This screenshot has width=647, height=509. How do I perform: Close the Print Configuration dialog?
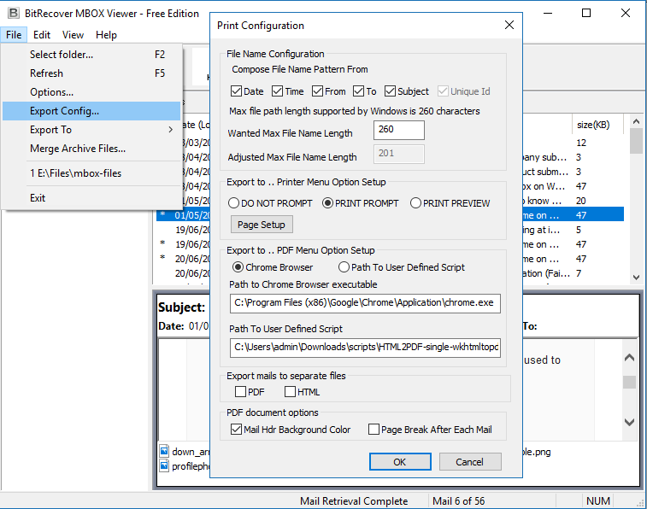point(509,25)
